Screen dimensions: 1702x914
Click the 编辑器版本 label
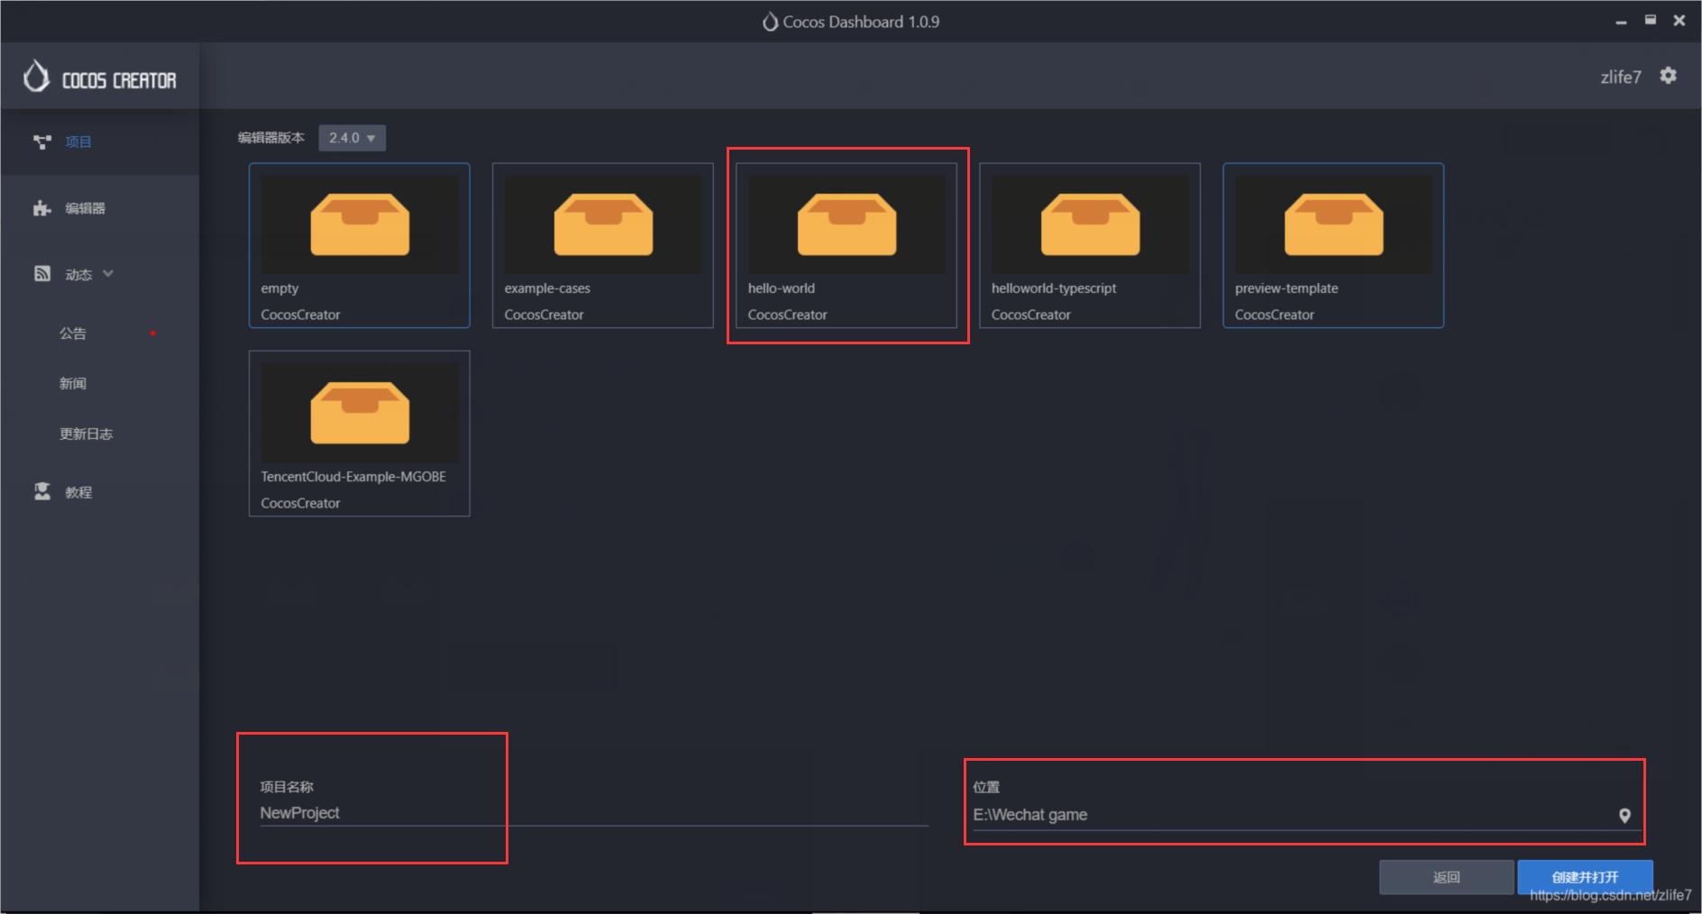coord(270,138)
